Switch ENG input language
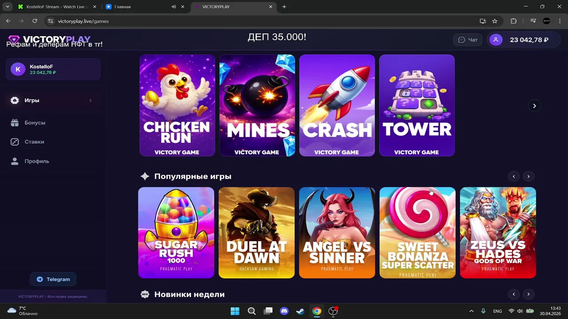This screenshot has width=568, height=319. (x=497, y=311)
